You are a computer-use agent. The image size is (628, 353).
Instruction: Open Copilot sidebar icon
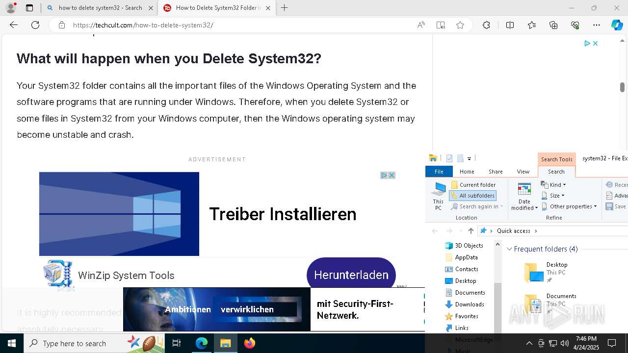point(617,25)
